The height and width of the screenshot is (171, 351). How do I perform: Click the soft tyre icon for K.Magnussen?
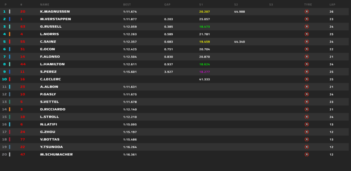(x=306, y=12)
